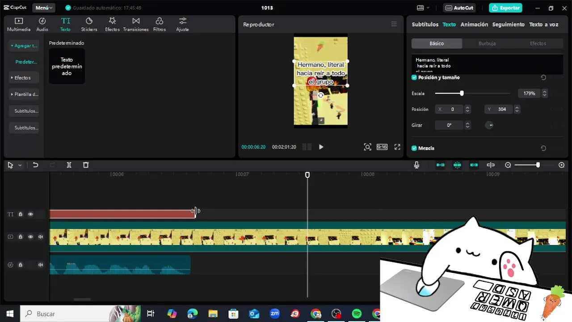Toggle the Posición y tamaño checkbox
This screenshot has width=572, height=322.
[x=414, y=77]
